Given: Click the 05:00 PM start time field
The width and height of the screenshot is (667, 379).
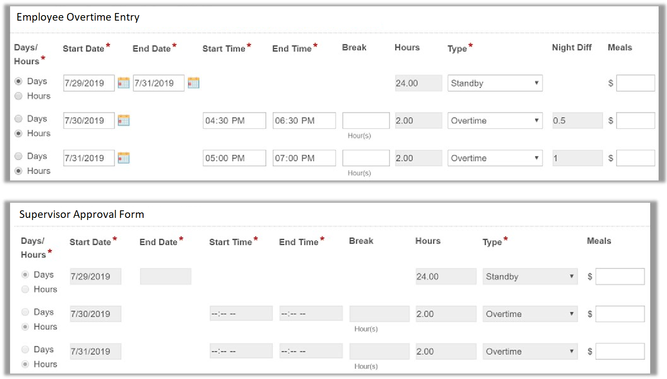Looking at the screenshot, I should pos(234,158).
